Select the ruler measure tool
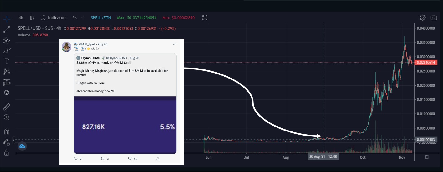 [x=7, y=107]
